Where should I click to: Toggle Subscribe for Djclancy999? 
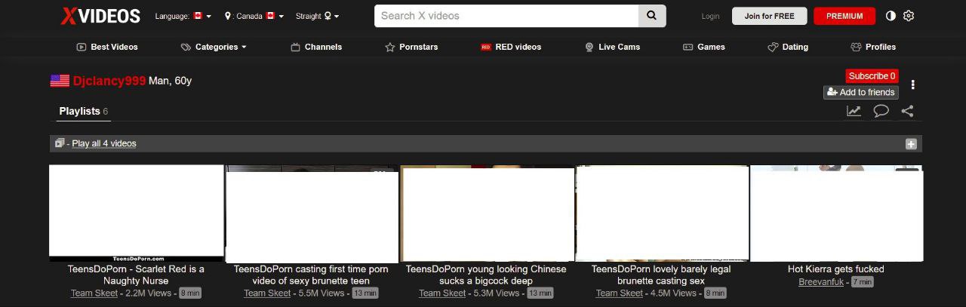872,76
